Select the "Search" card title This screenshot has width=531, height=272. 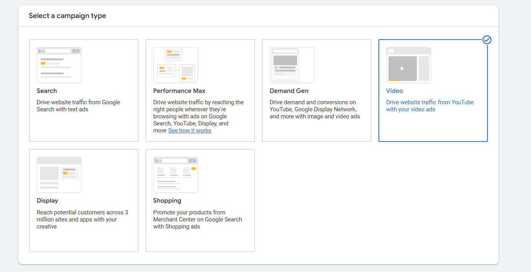(x=47, y=91)
